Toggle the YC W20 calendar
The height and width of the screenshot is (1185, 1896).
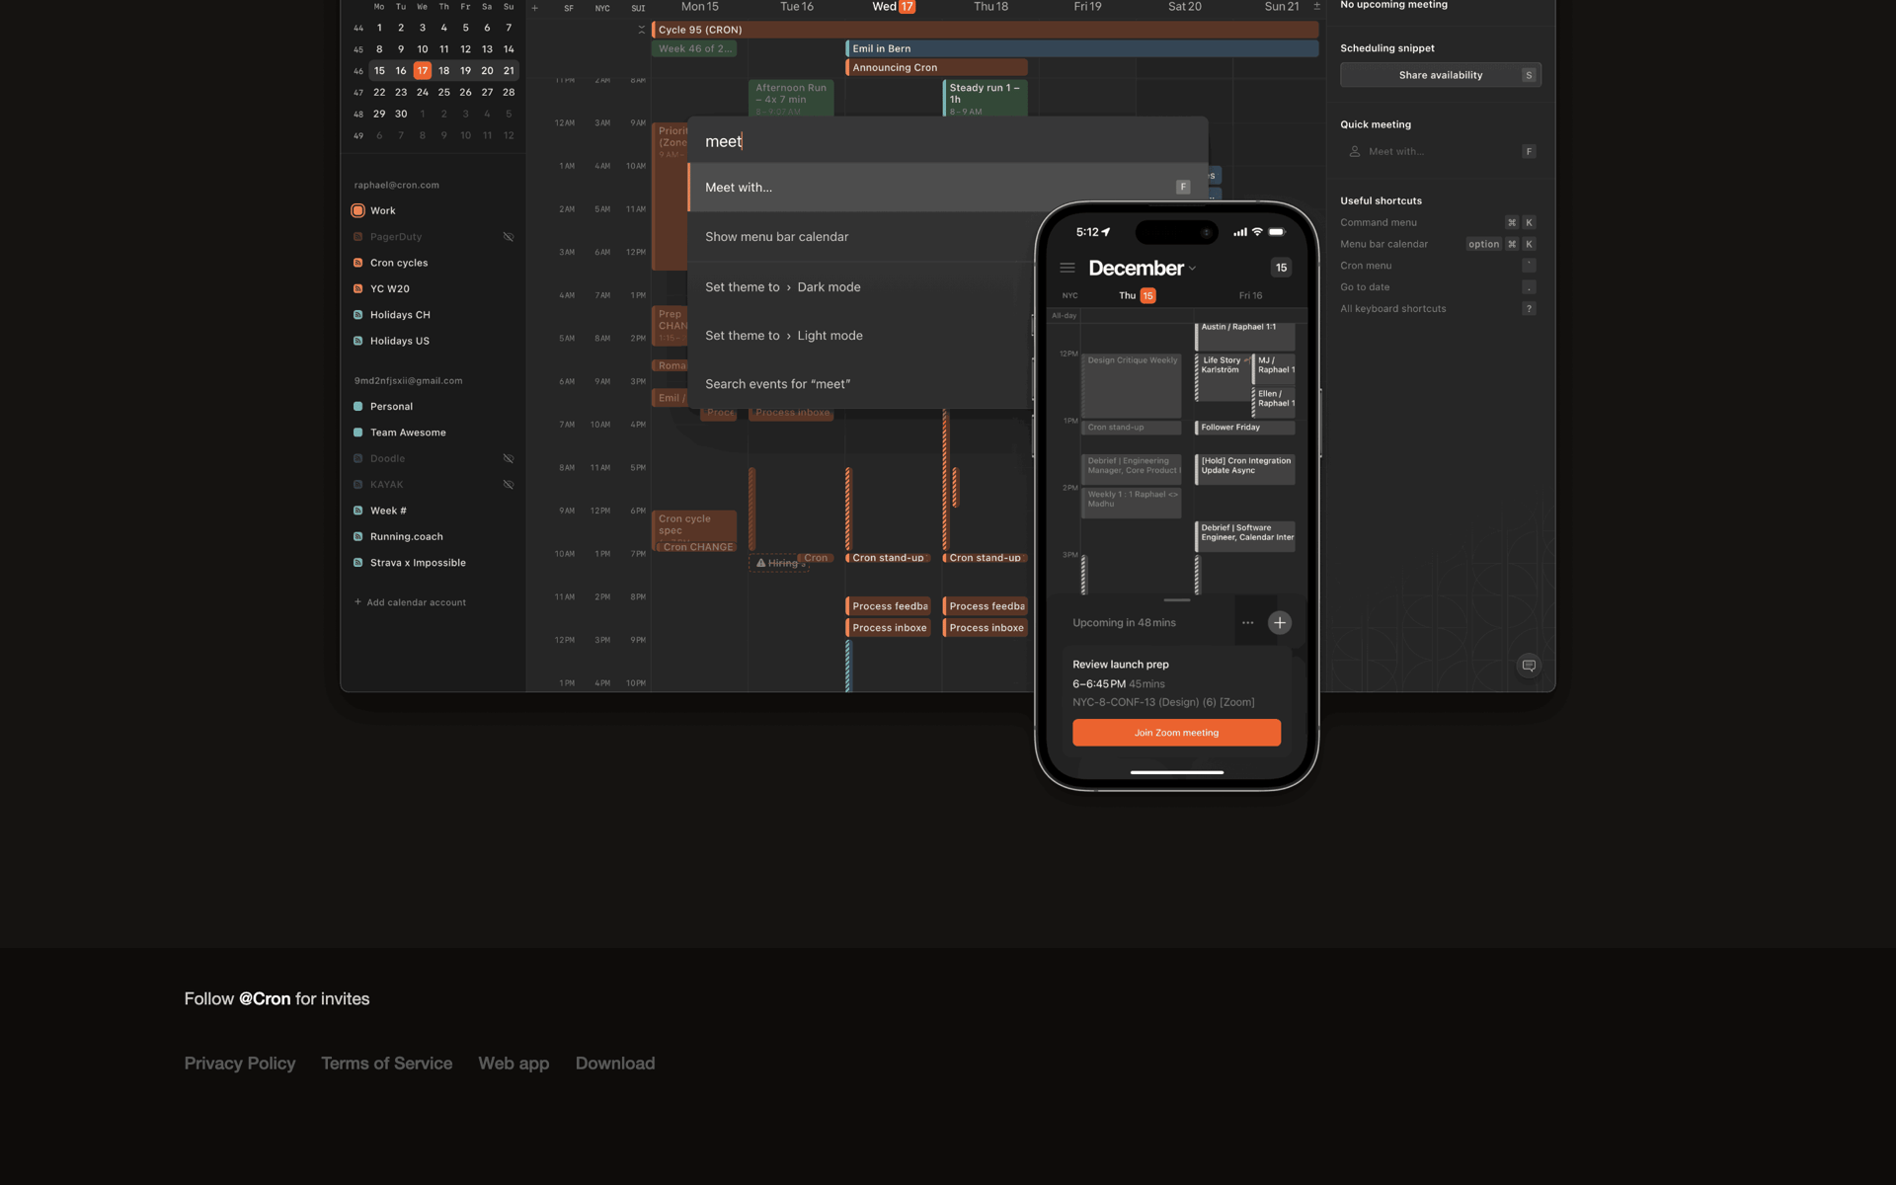357,288
